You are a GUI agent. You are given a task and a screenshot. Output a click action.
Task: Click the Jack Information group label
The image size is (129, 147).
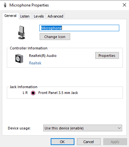coord(23,87)
